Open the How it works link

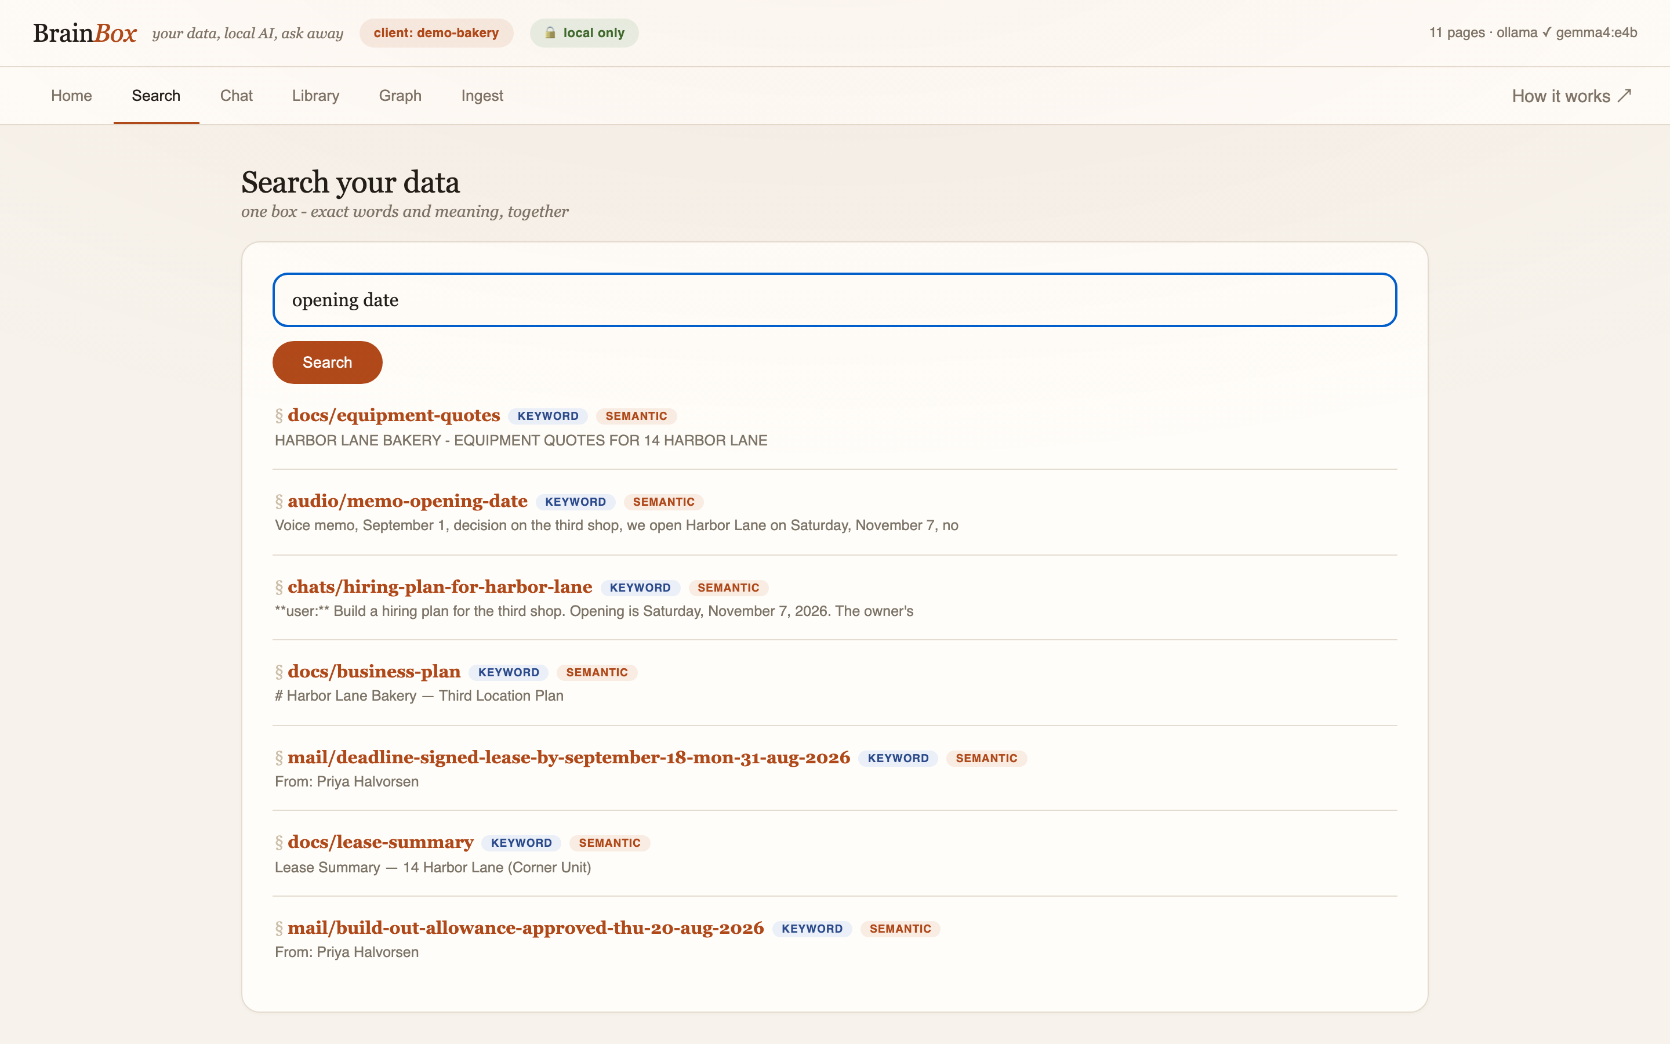pyautogui.click(x=1572, y=96)
